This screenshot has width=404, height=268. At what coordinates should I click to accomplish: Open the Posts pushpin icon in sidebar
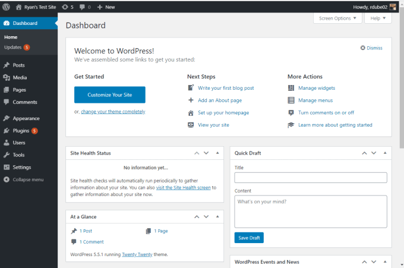coord(7,65)
